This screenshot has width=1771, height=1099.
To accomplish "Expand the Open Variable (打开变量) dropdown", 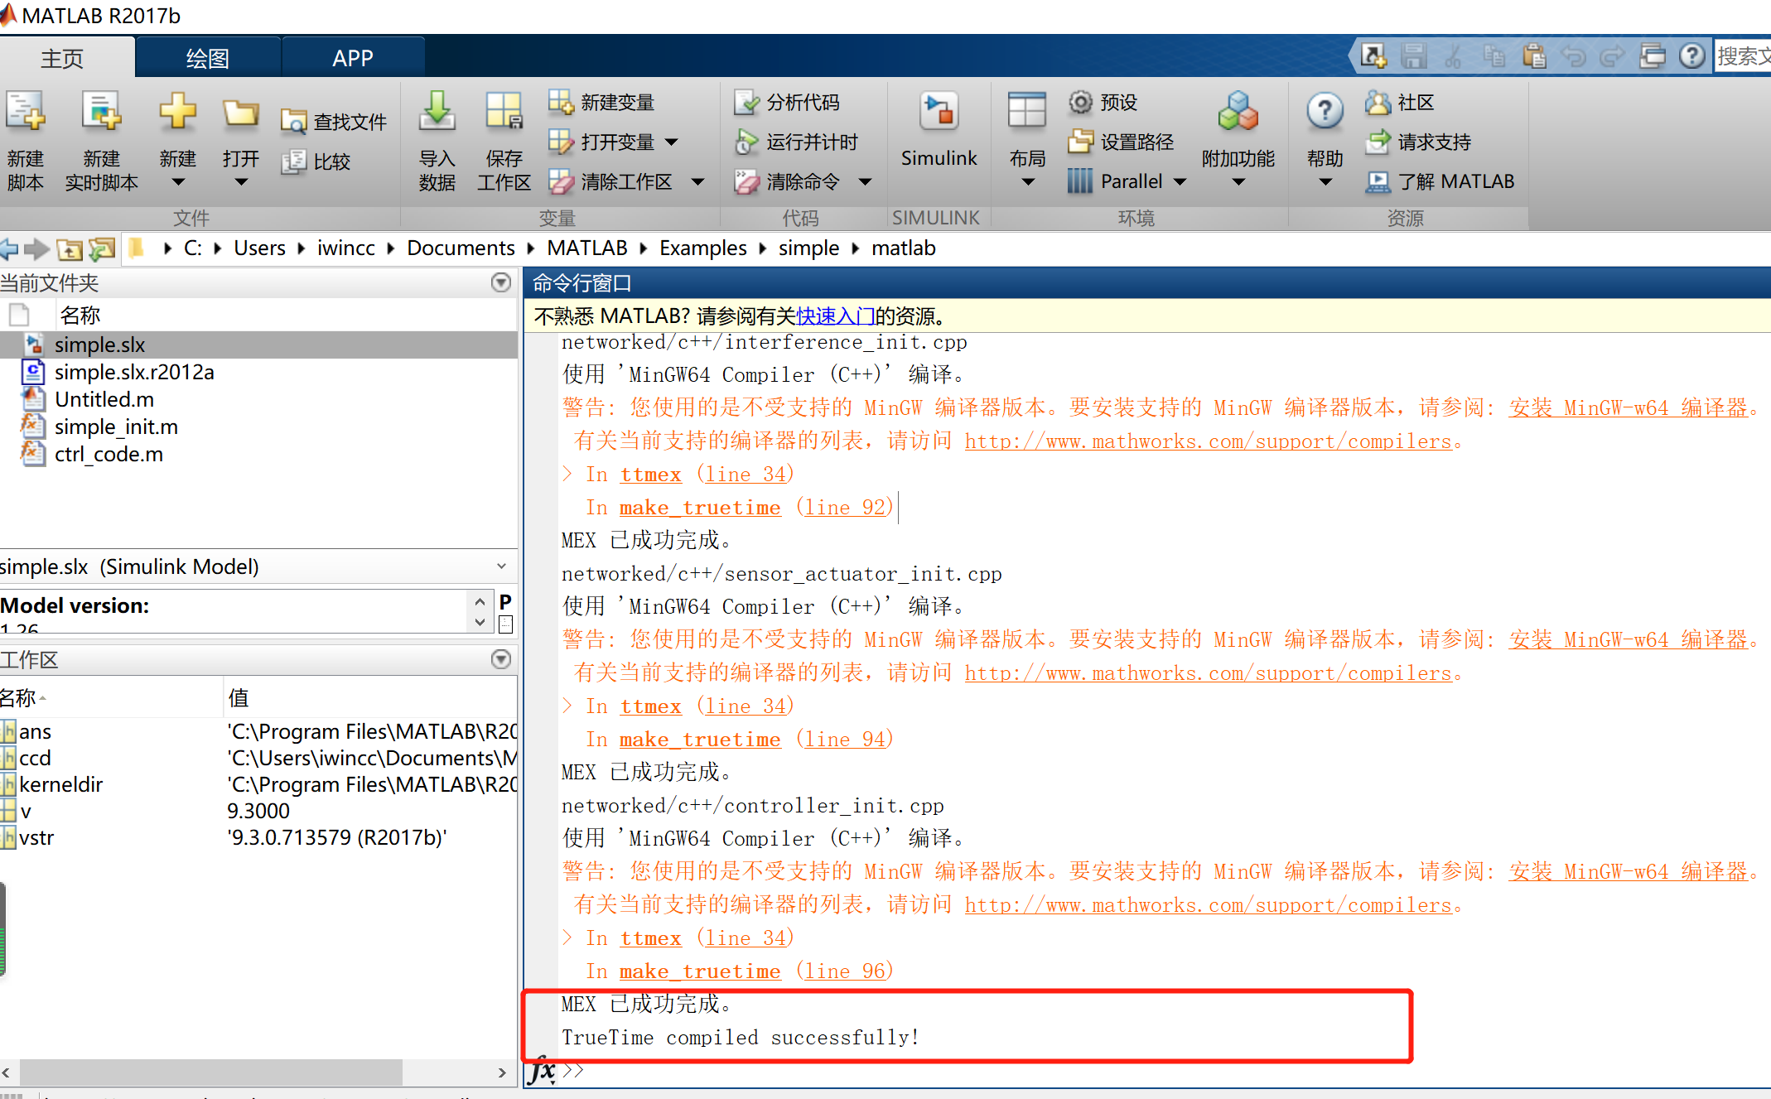I will pos(672,142).
